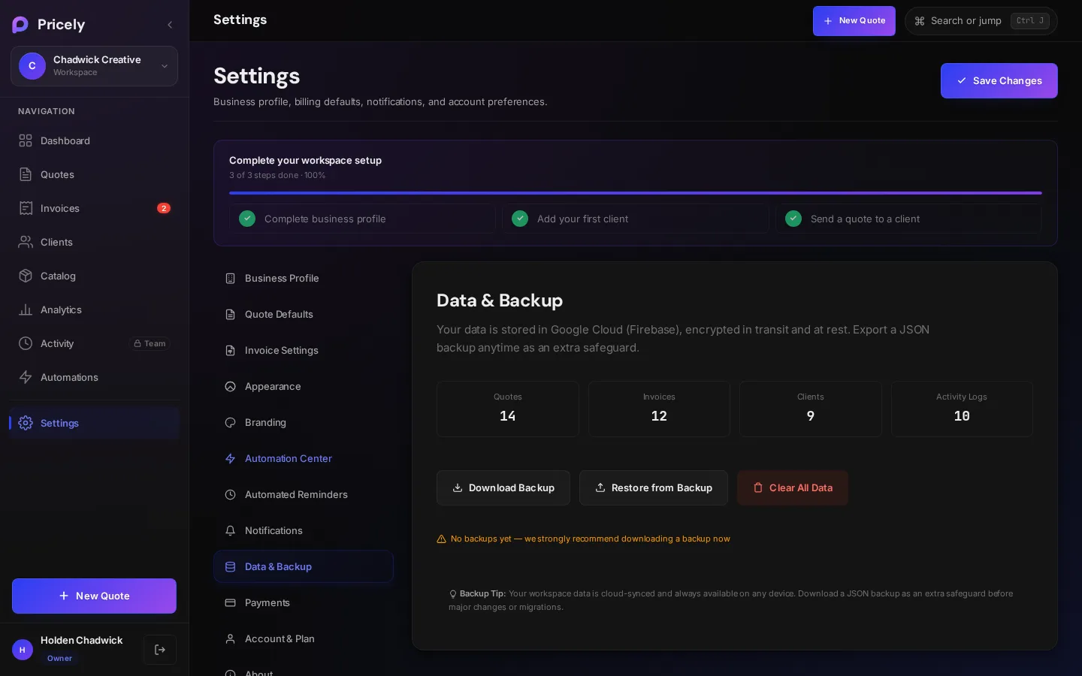This screenshot has width=1082, height=676.
Task: Click the Add your first client checkmark
Action: tap(520, 219)
